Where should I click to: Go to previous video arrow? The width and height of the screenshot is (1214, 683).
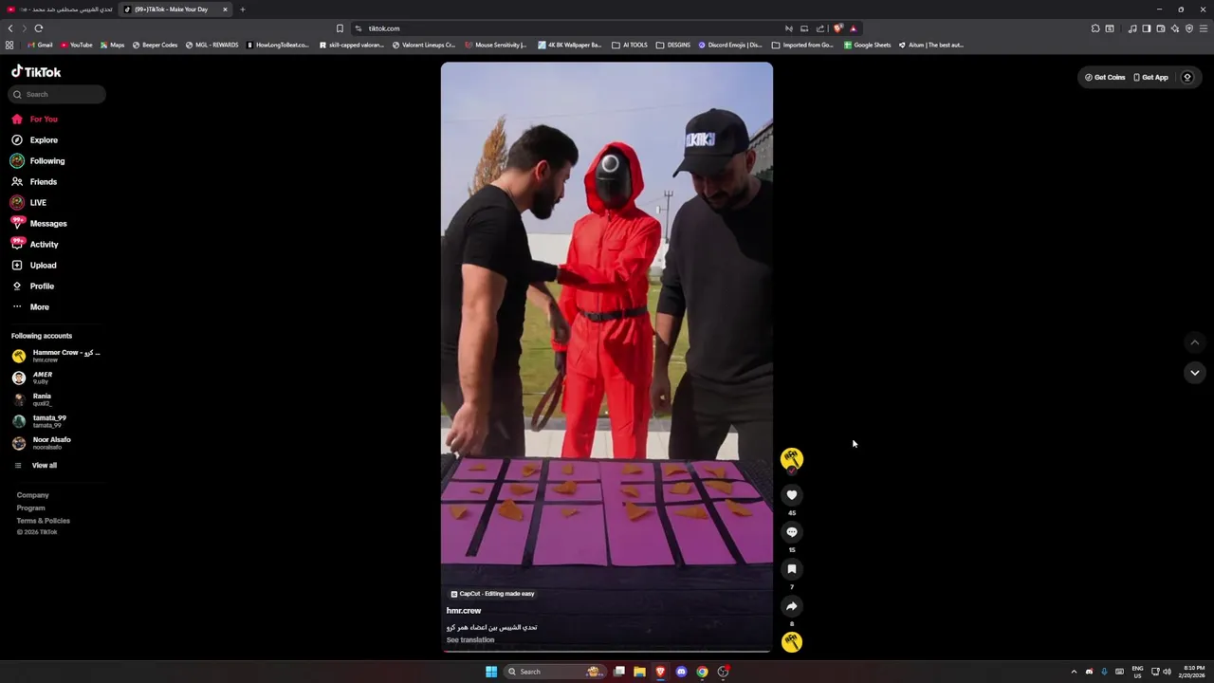coord(1195,342)
